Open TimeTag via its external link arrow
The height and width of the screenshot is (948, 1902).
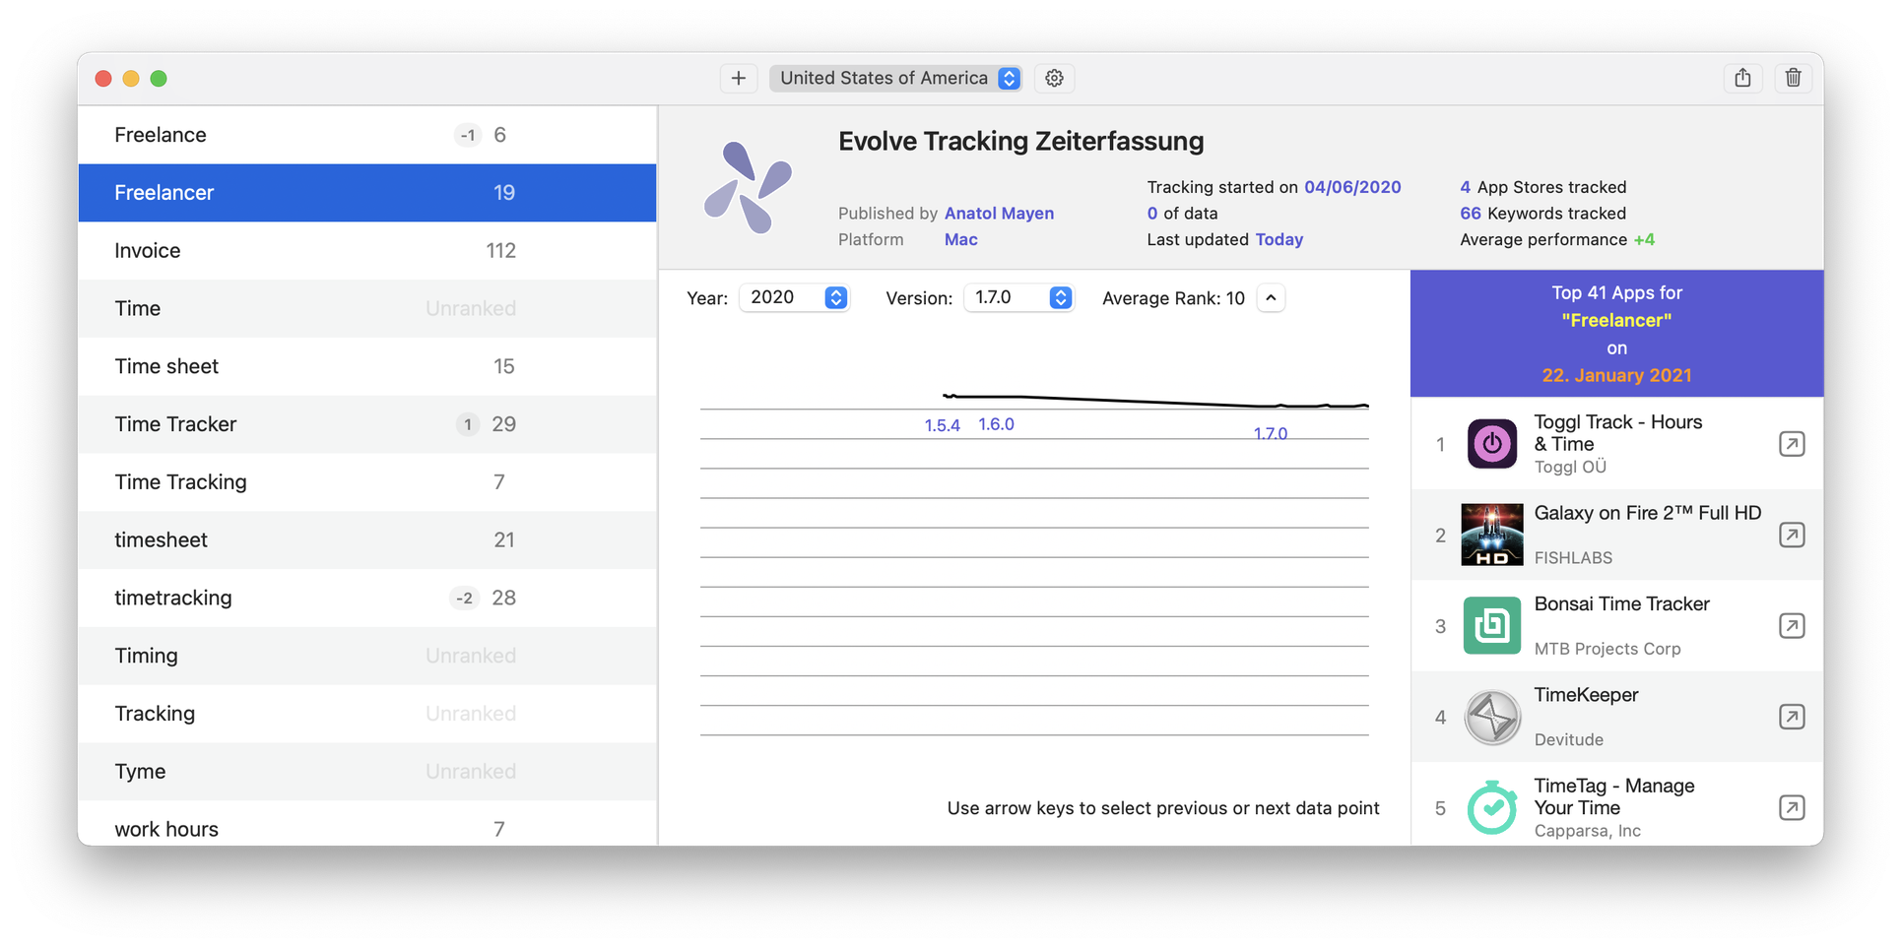1791,807
